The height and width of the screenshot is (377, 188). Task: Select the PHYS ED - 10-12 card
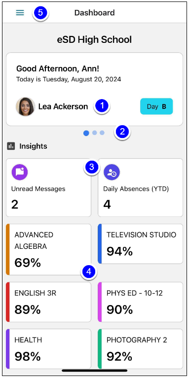140,302
